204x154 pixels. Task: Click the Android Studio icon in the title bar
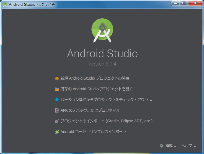click(x=5, y=5)
